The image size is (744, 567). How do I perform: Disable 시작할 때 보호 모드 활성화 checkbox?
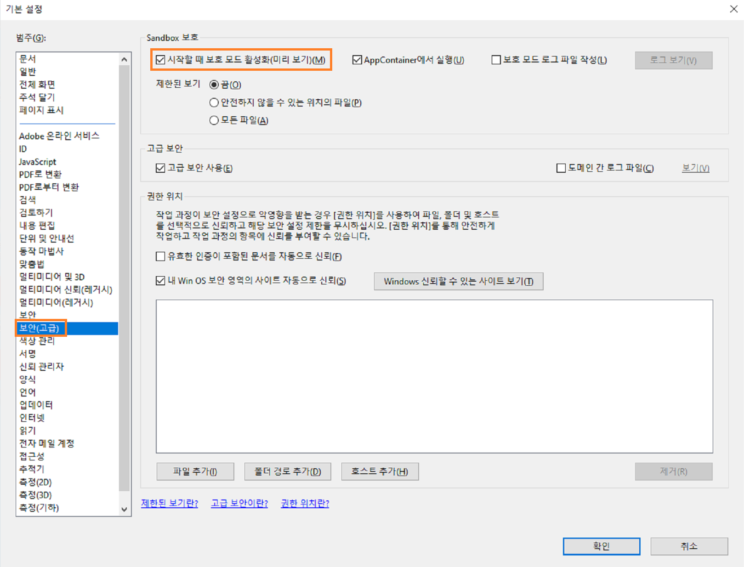click(160, 59)
